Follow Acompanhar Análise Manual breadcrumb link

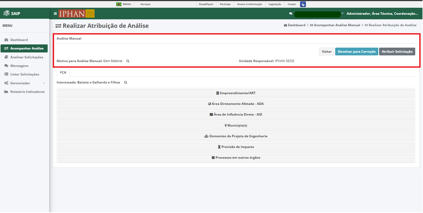click(x=335, y=25)
